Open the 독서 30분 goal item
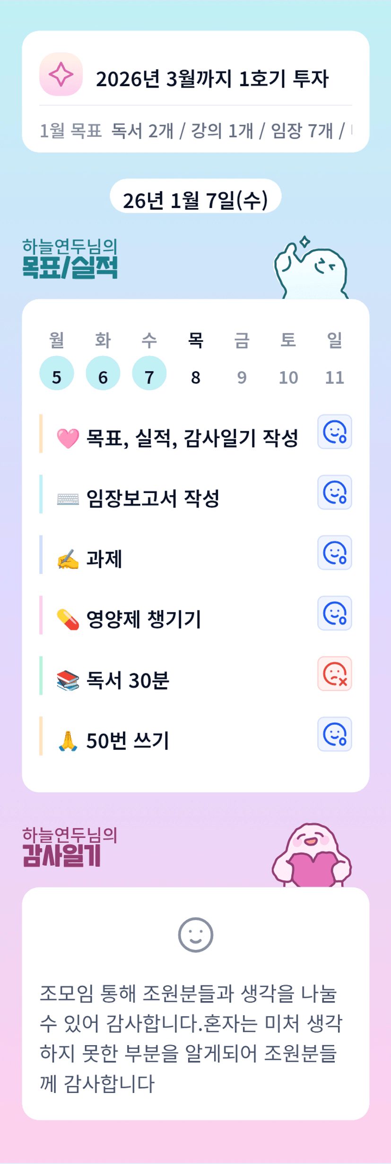This screenshot has width=391, height=1164. 128,680
